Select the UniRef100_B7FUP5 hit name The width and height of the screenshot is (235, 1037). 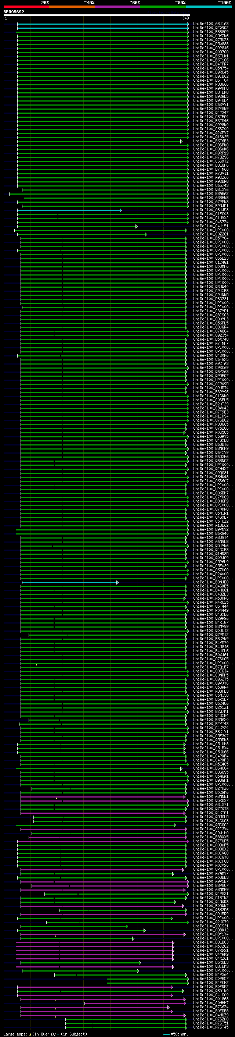(211, 841)
